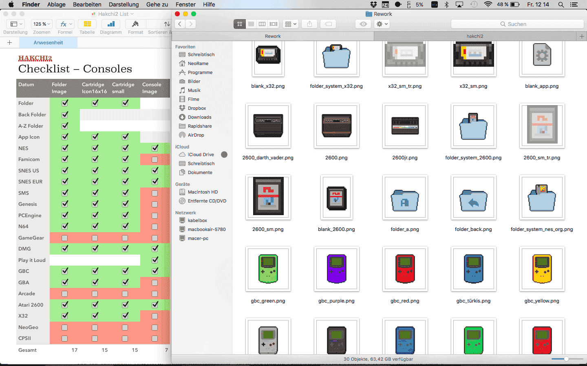
Task: Select 2600_darth_vader.png thumbnail
Action: pos(268,126)
